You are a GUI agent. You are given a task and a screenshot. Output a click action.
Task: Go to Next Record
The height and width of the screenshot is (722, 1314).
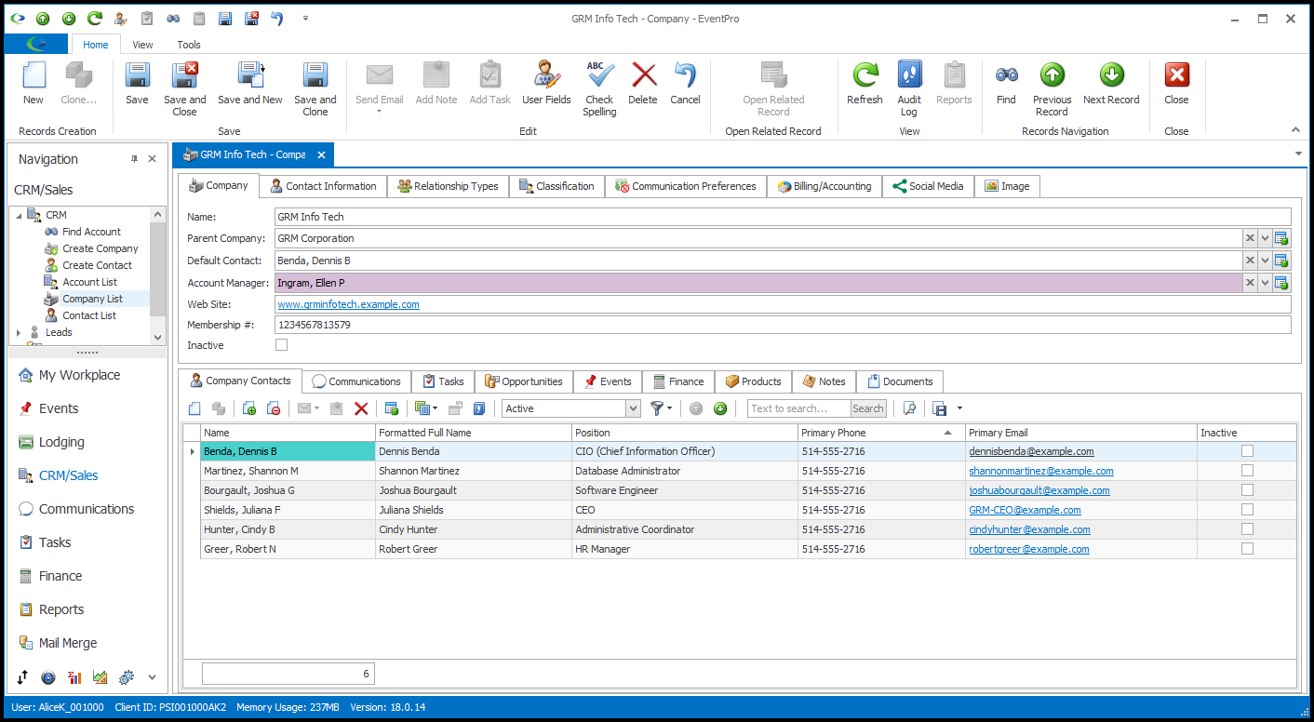point(1111,85)
